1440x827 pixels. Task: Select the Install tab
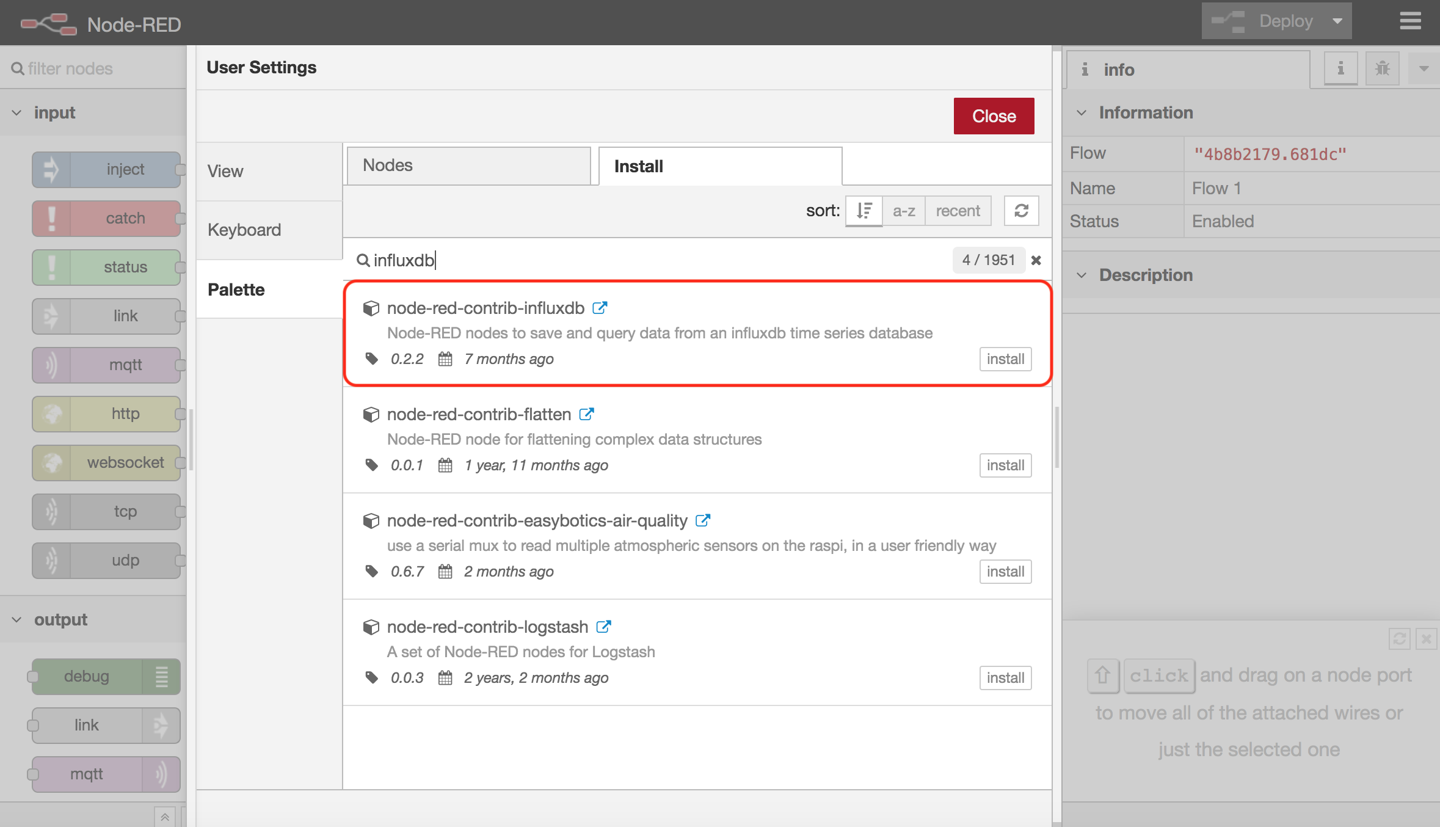(x=720, y=166)
